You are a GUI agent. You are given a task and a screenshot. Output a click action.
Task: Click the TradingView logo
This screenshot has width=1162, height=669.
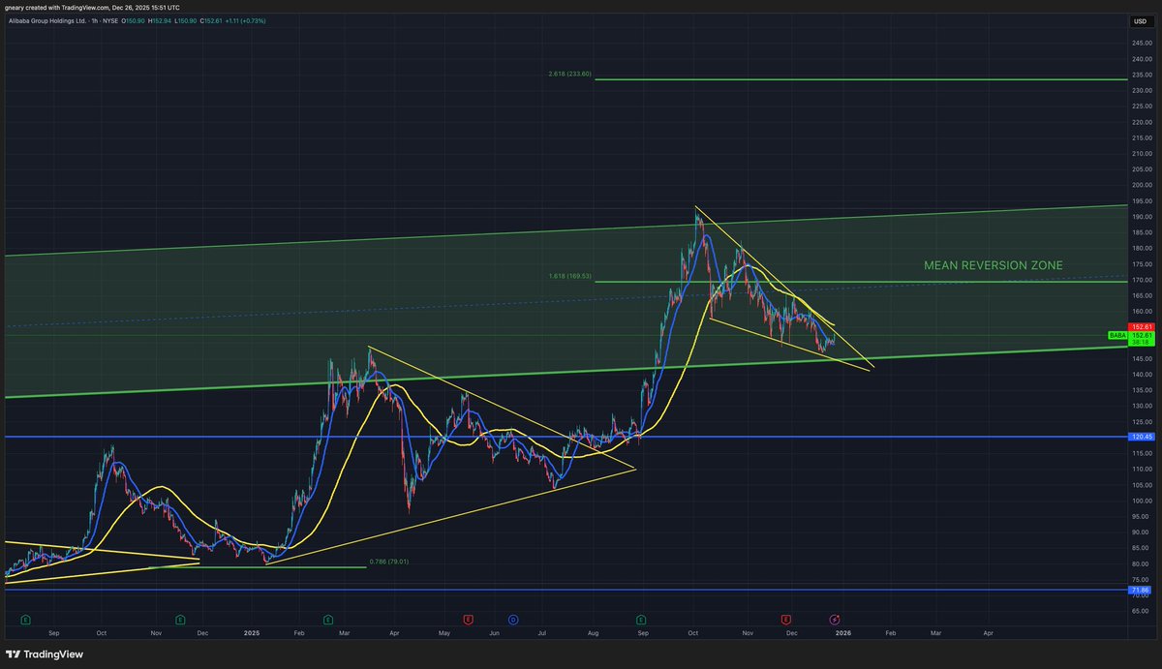46,654
